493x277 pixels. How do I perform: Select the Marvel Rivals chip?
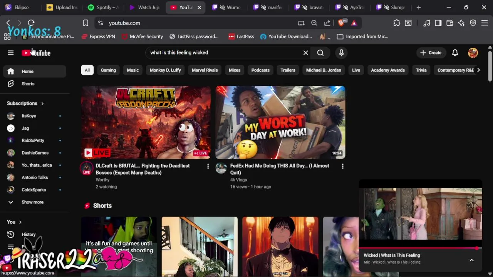pos(205,70)
